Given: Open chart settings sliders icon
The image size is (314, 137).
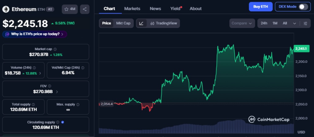Looking at the screenshot, I should [x=305, y=23].
